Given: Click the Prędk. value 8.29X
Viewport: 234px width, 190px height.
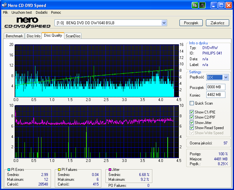Looking at the screenshot, I should click(x=223, y=164).
